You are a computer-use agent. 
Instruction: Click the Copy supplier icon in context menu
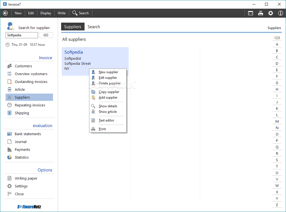tap(93, 92)
